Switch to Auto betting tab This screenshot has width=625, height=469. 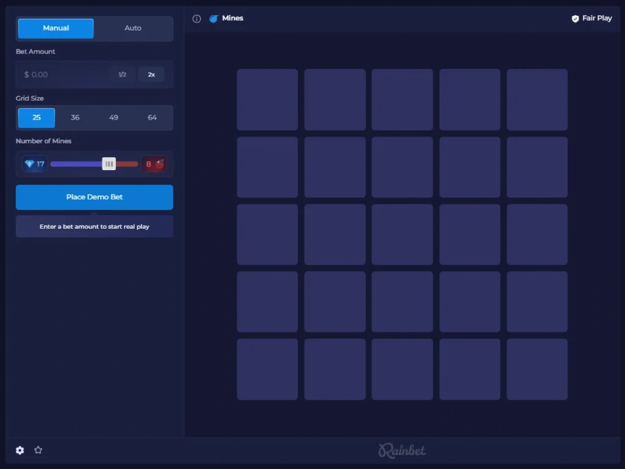point(132,28)
